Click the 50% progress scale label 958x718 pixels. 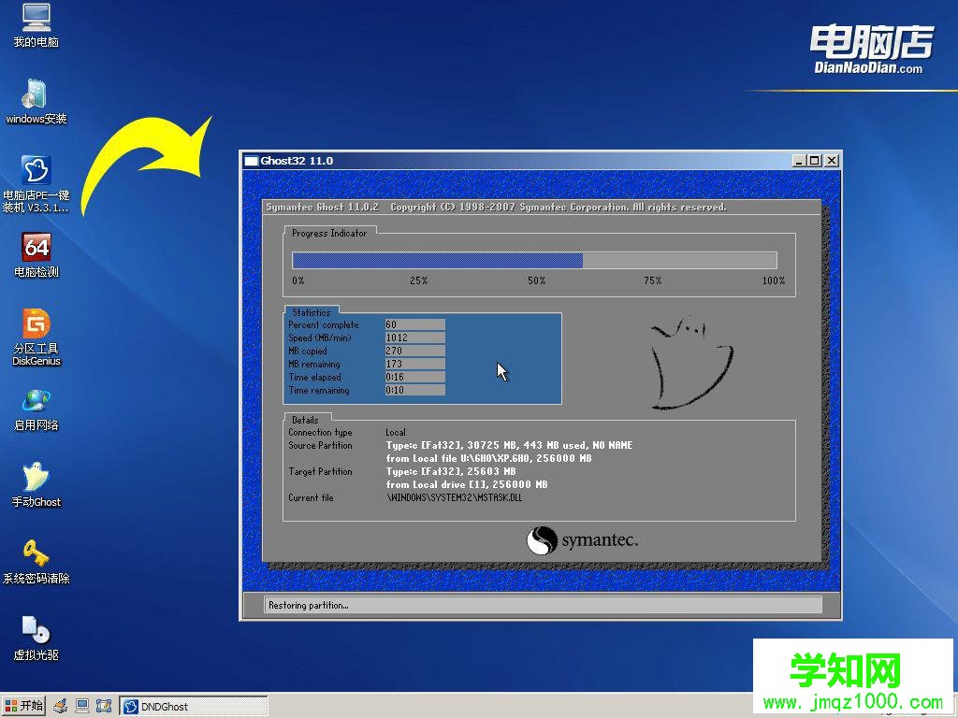[536, 280]
